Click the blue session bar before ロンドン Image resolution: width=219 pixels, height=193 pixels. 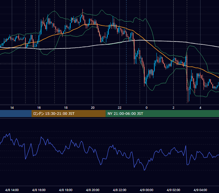(x=16, y=114)
